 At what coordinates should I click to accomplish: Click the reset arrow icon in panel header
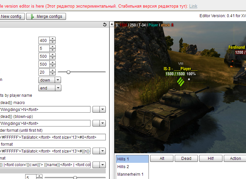click(x=105, y=24)
